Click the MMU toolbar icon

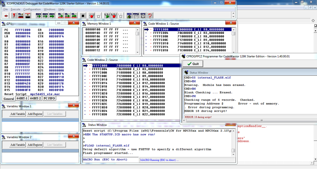point(136,16)
